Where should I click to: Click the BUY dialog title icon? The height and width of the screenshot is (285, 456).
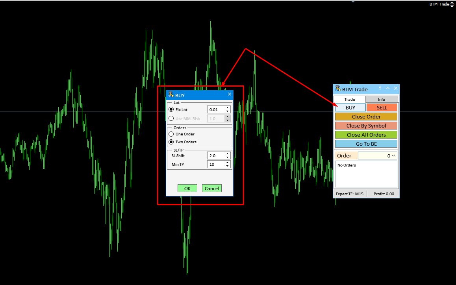(x=171, y=95)
